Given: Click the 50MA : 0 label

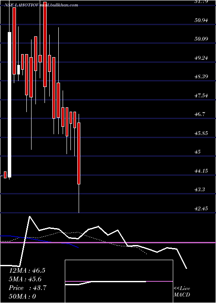Looking at the screenshot, I should pyautogui.click(x=22, y=297).
